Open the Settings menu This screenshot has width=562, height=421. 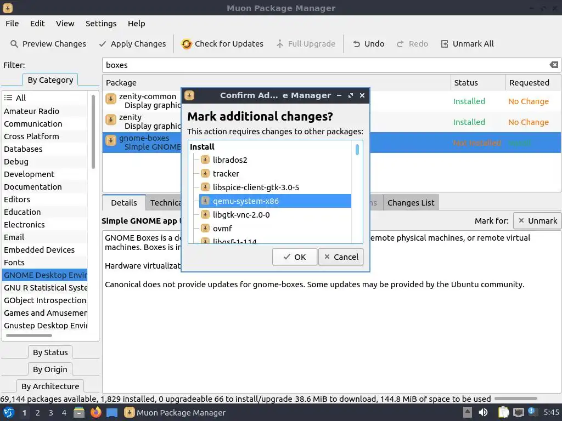click(x=101, y=24)
